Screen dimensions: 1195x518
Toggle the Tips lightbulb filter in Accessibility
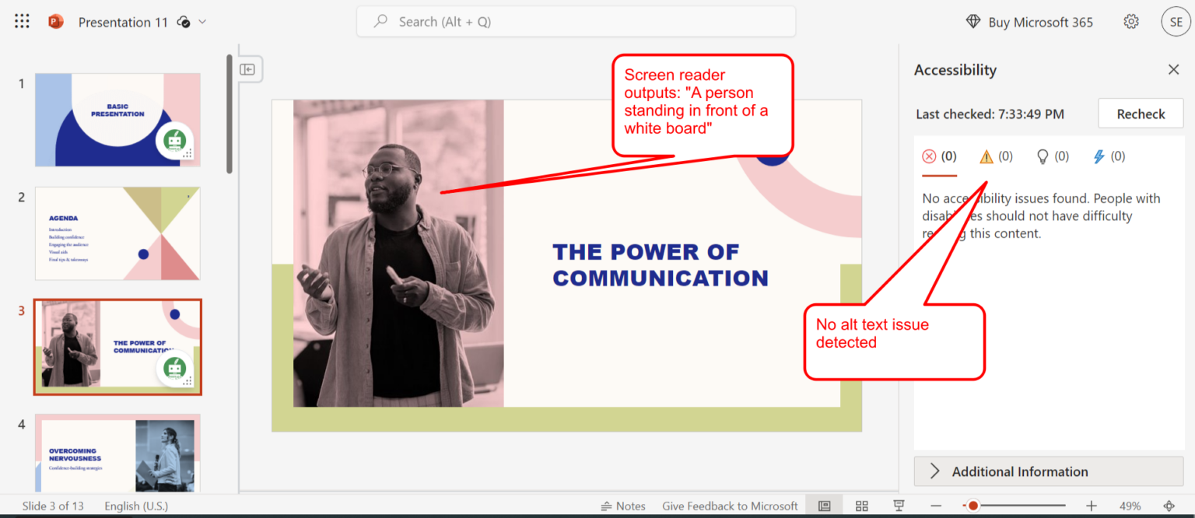tap(1052, 156)
